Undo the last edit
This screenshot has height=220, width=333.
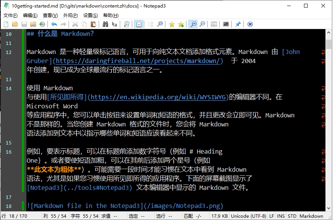click(53, 24)
